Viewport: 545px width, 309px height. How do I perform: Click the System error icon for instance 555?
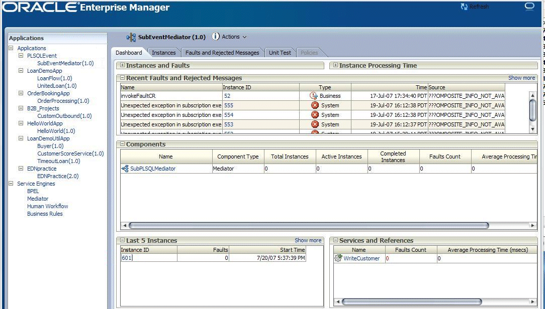315,105
